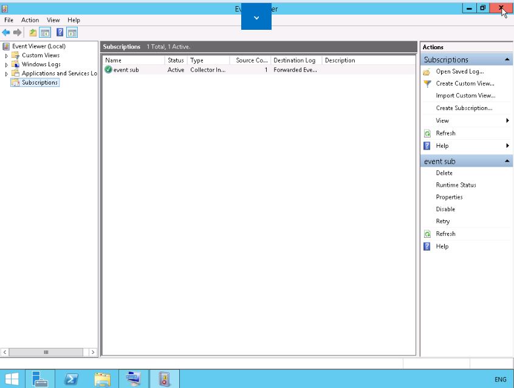Click Runtime Status for event sub
This screenshot has width=514, height=388.
point(456,185)
